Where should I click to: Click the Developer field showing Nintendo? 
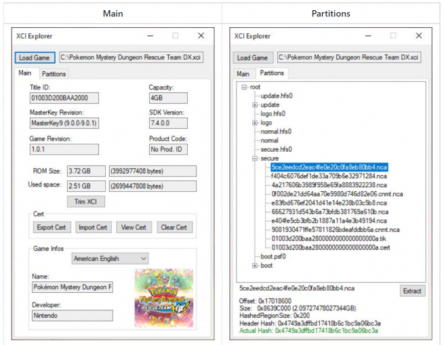[73, 316]
